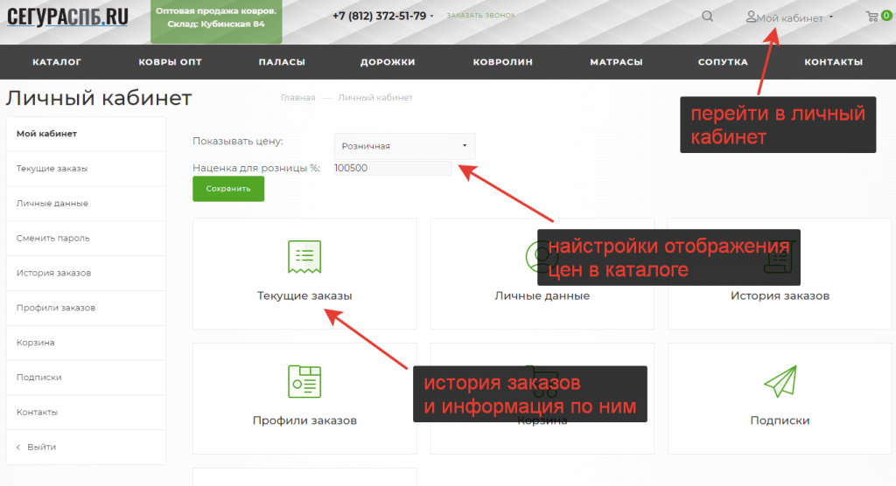Click the Профили заказов icon tile
The width and height of the screenshot is (896, 486).
304,381
